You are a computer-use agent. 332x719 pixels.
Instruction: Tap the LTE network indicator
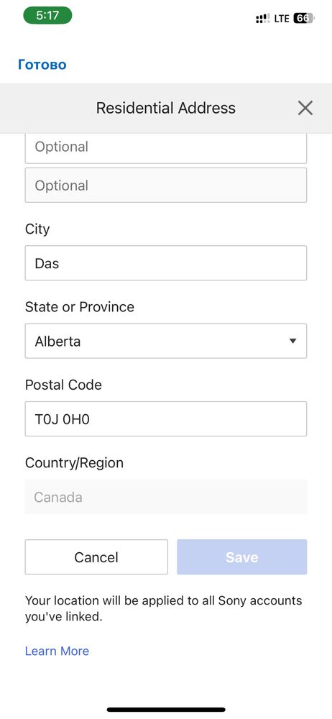tap(282, 19)
